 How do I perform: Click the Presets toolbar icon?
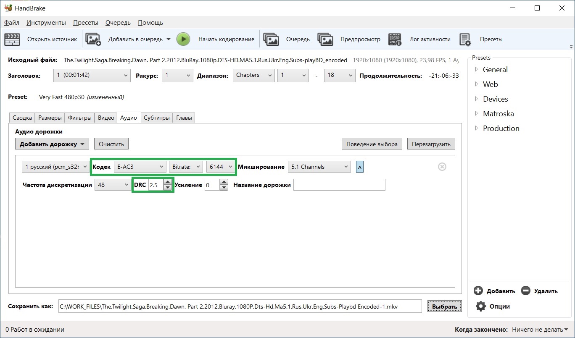point(465,39)
